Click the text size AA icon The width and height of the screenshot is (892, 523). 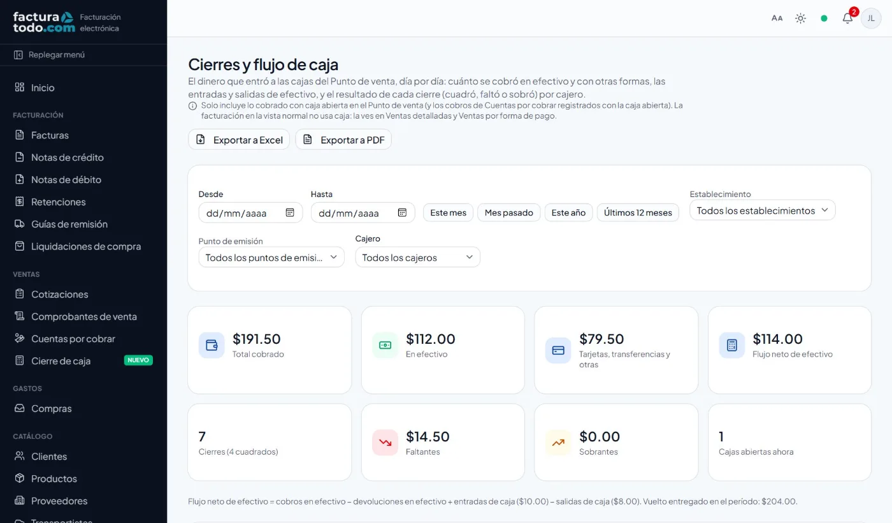pos(777,18)
